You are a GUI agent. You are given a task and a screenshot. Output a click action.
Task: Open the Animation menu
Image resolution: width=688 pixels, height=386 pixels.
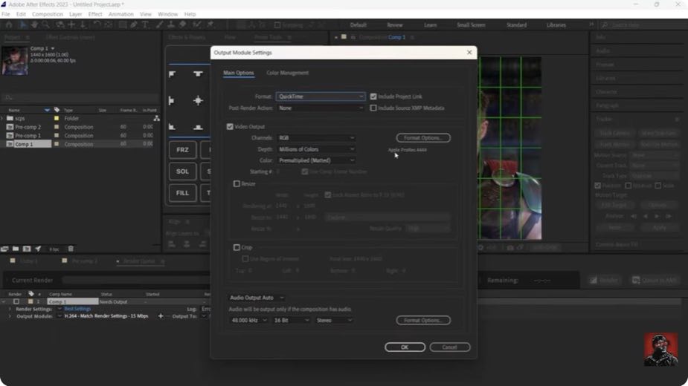point(121,14)
